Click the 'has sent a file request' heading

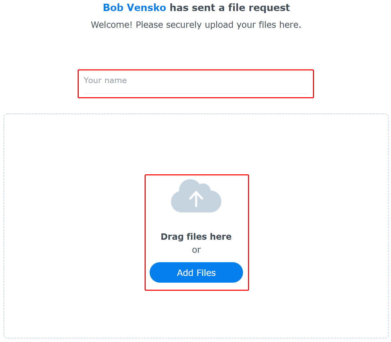click(x=230, y=7)
